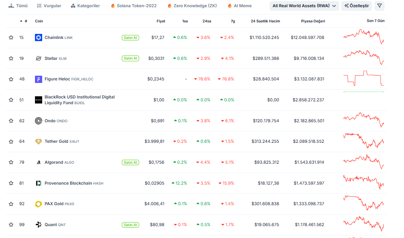Open the filter funnel icon button
The width and height of the screenshot is (404, 238).
click(x=379, y=6)
